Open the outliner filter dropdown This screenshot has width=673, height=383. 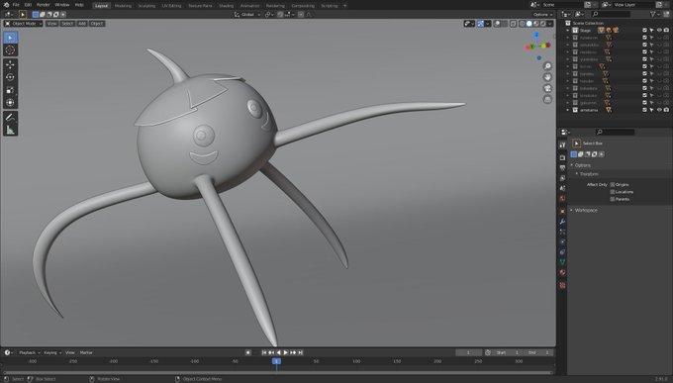[655, 14]
